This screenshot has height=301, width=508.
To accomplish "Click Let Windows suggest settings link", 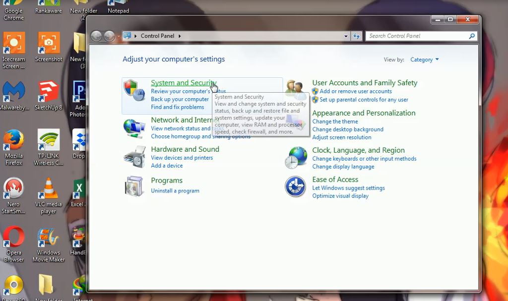I will tap(348, 188).
